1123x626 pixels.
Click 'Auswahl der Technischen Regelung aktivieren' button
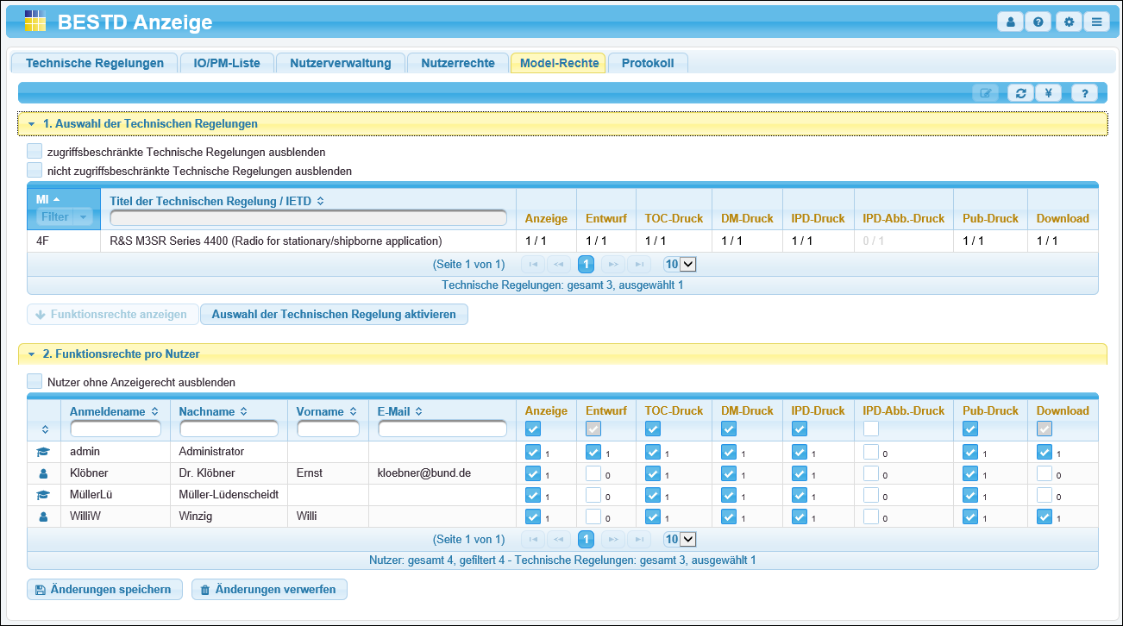point(334,315)
